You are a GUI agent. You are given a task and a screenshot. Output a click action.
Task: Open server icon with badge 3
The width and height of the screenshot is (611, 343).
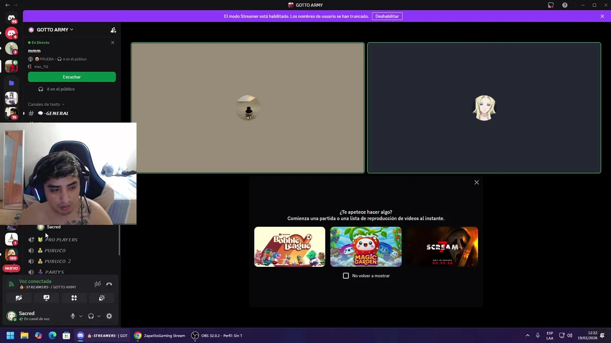(x=11, y=49)
